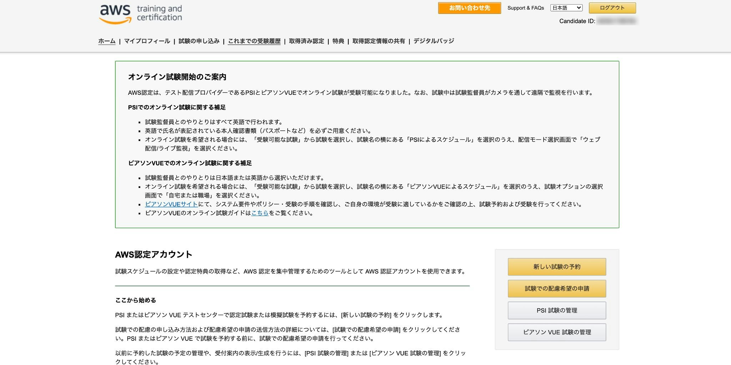Expand the 日本語 language dropdown

coord(566,8)
